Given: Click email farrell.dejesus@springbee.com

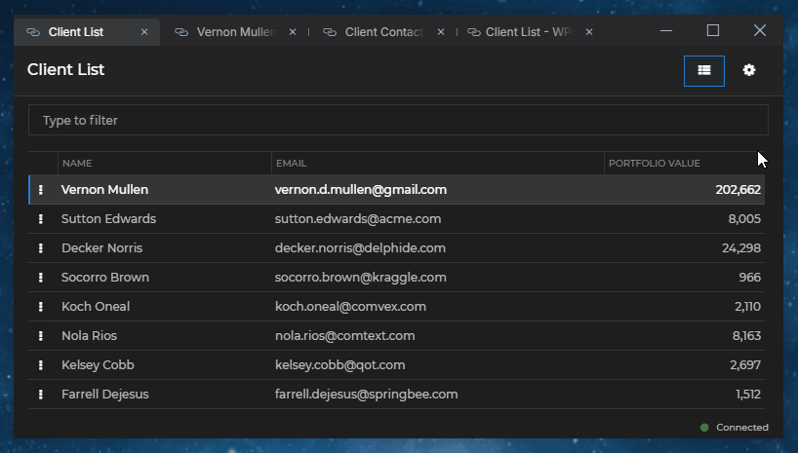Looking at the screenshot, I should click(367, 395).
